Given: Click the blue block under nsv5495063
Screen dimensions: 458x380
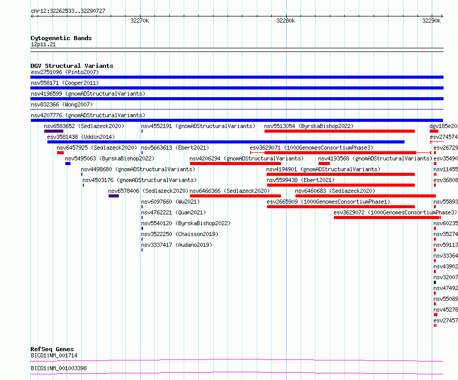Looking at the screenshot, I should tap(68, 164).
